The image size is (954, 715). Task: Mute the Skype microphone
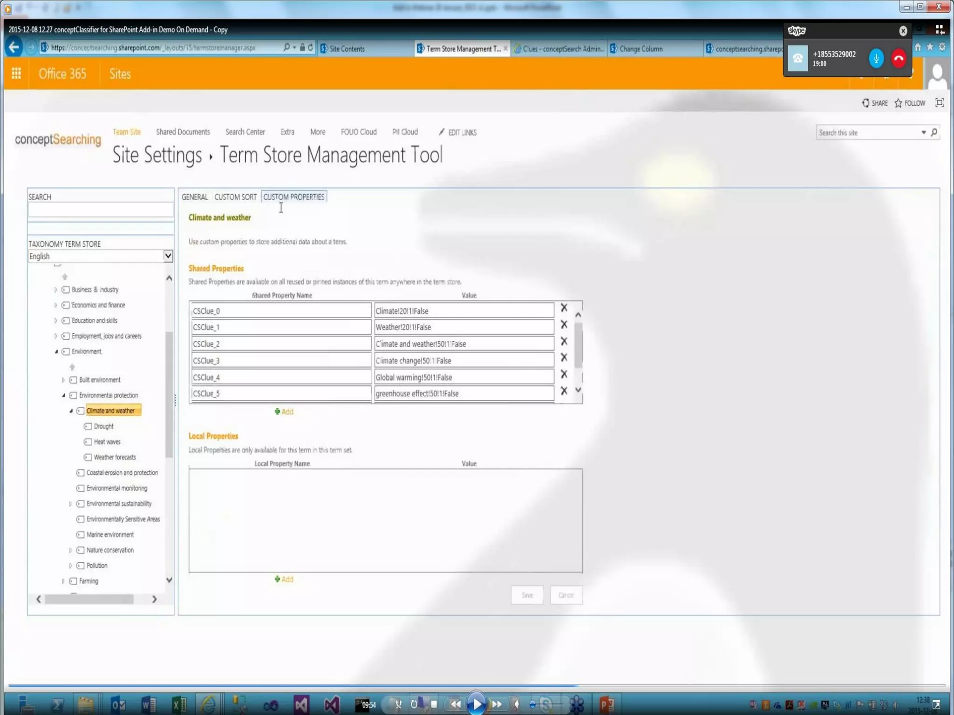click(876, 59)
